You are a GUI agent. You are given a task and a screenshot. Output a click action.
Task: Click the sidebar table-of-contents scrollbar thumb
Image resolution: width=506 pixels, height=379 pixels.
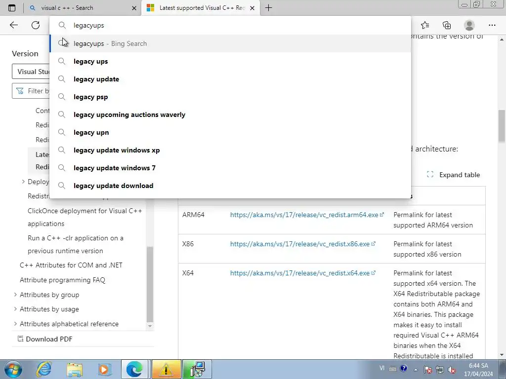[150, 285]
